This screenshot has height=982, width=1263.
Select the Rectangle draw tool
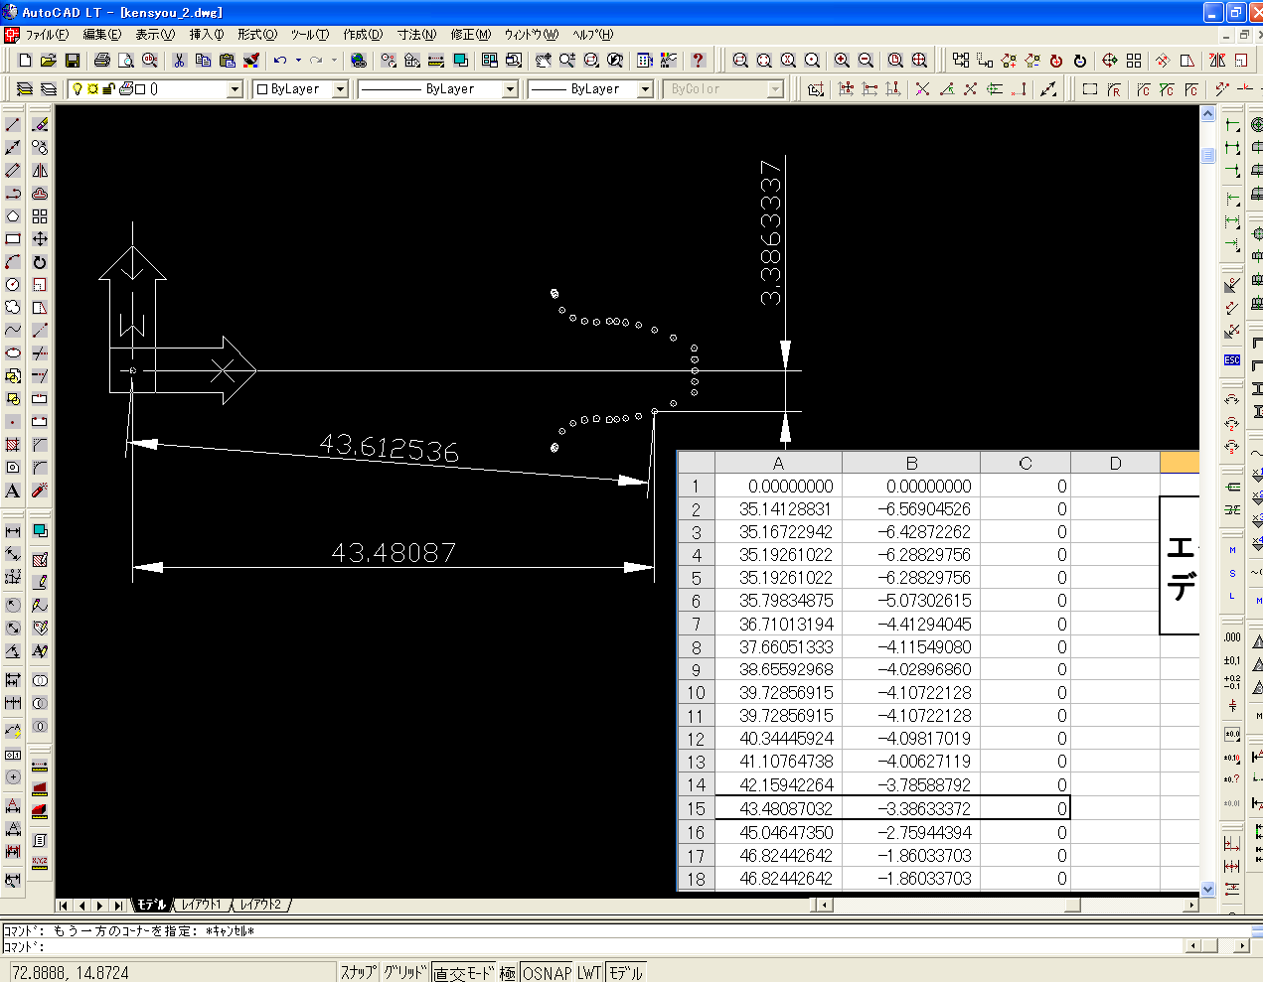coord(13,239)
